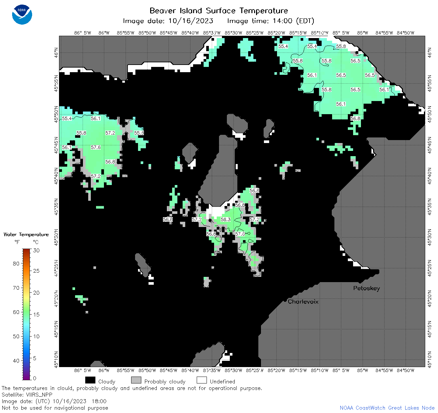This screenshot has width=438, height=413.
Task: Click the 85°30'W label on the bottom axis
Action: (x=233, y=370)
